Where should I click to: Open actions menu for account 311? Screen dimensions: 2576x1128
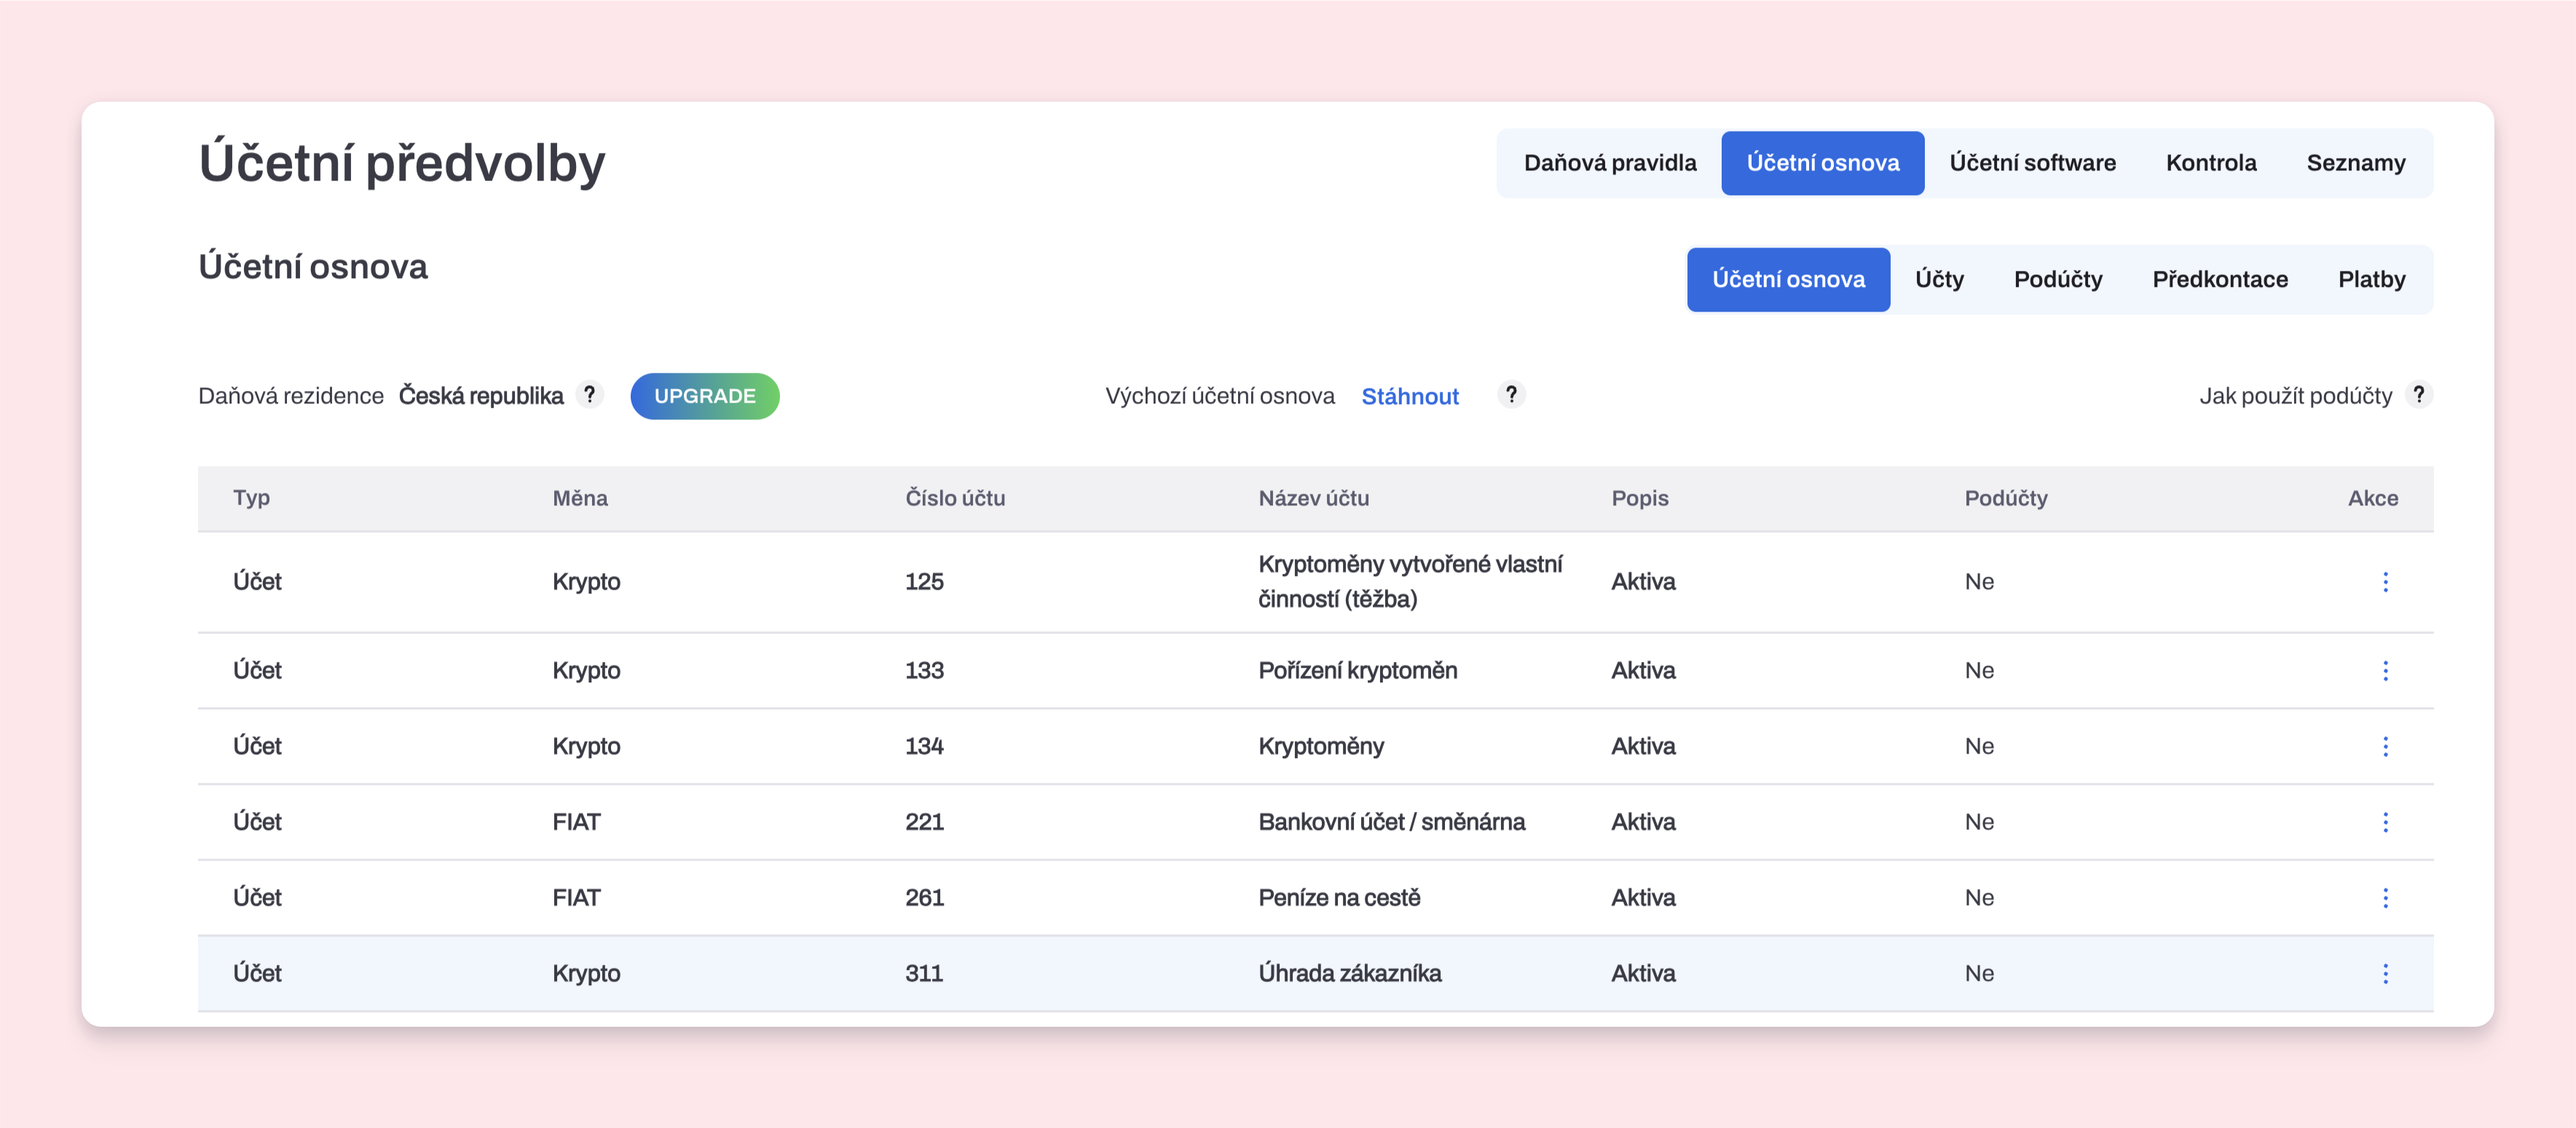(x=2385, y=974)
